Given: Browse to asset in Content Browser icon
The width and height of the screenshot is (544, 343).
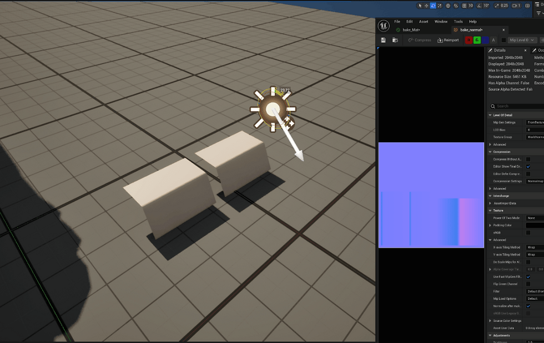Looking at the screenshot, I should point(395,40).
